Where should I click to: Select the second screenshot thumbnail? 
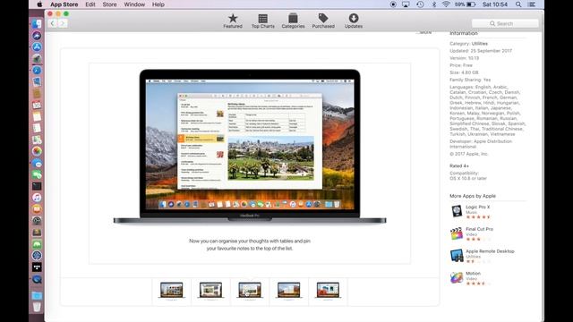210,290
